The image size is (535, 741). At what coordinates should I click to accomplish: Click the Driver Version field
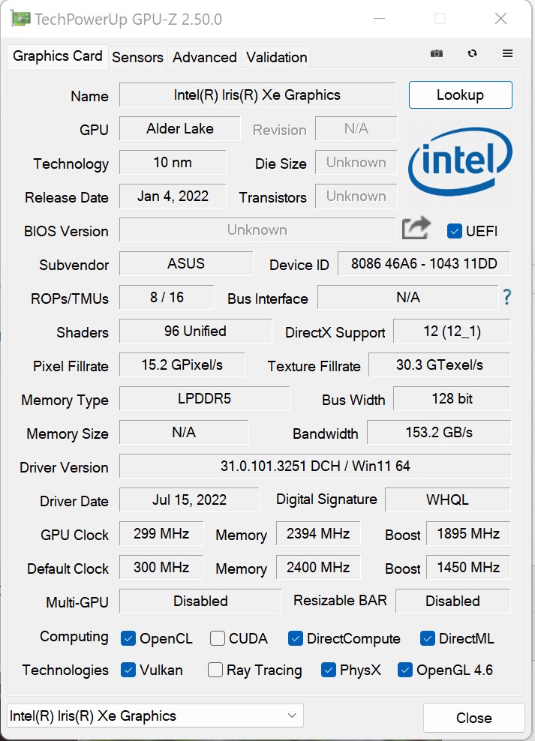[315, 466]
